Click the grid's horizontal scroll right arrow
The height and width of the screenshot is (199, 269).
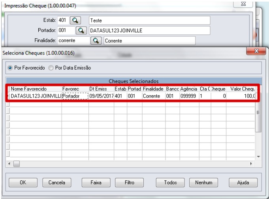coord(251,163)
